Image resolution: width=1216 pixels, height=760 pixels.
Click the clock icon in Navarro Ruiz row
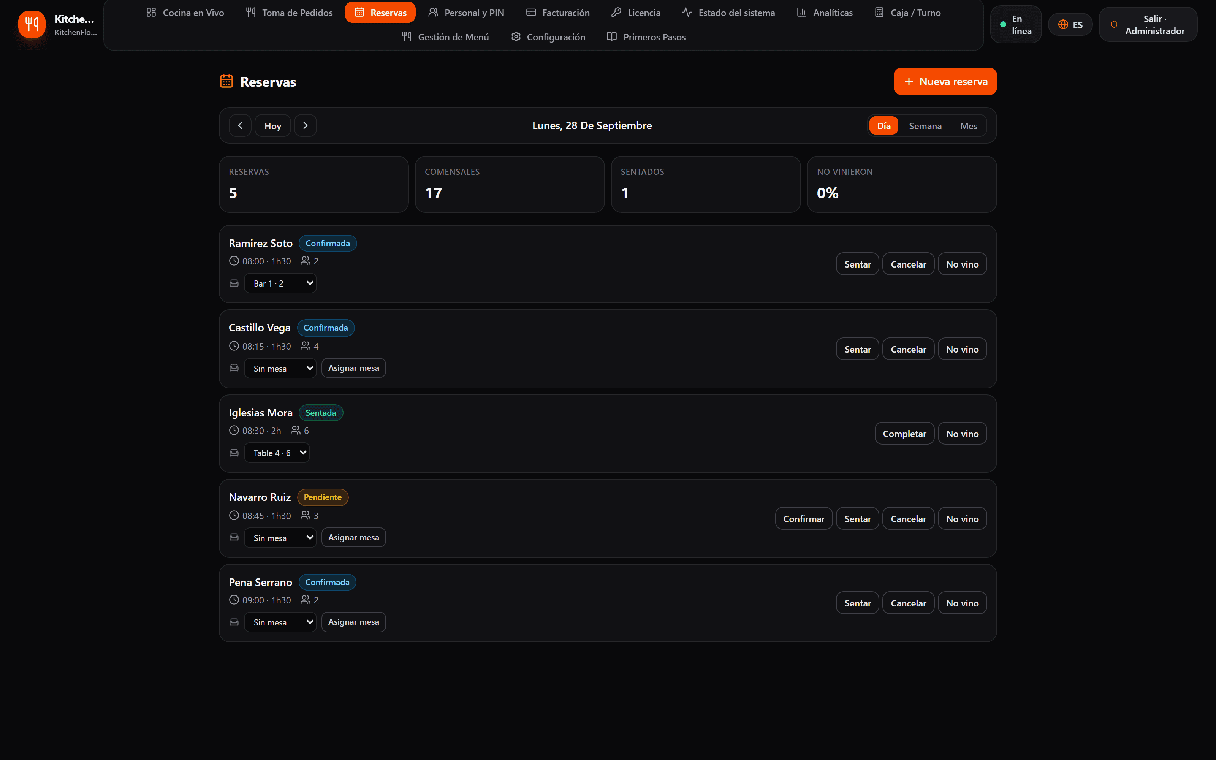pos(234,515)
